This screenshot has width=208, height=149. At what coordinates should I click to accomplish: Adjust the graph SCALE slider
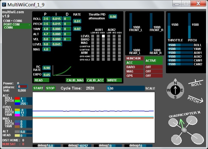click(126, 88)
